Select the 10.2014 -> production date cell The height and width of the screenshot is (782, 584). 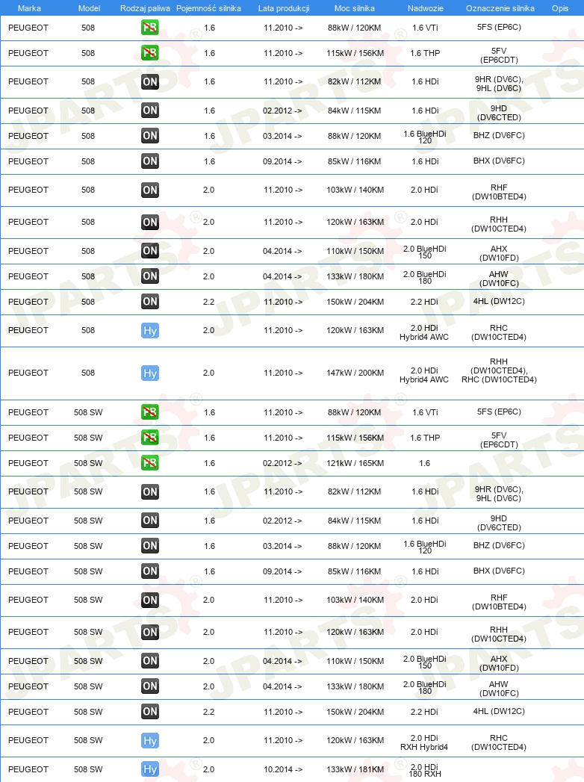pos(282,769)
